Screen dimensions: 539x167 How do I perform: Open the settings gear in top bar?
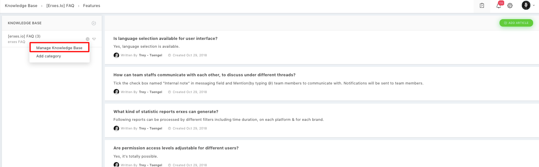coord(510,6)
